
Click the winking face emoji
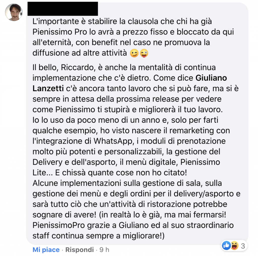[134, 53]
